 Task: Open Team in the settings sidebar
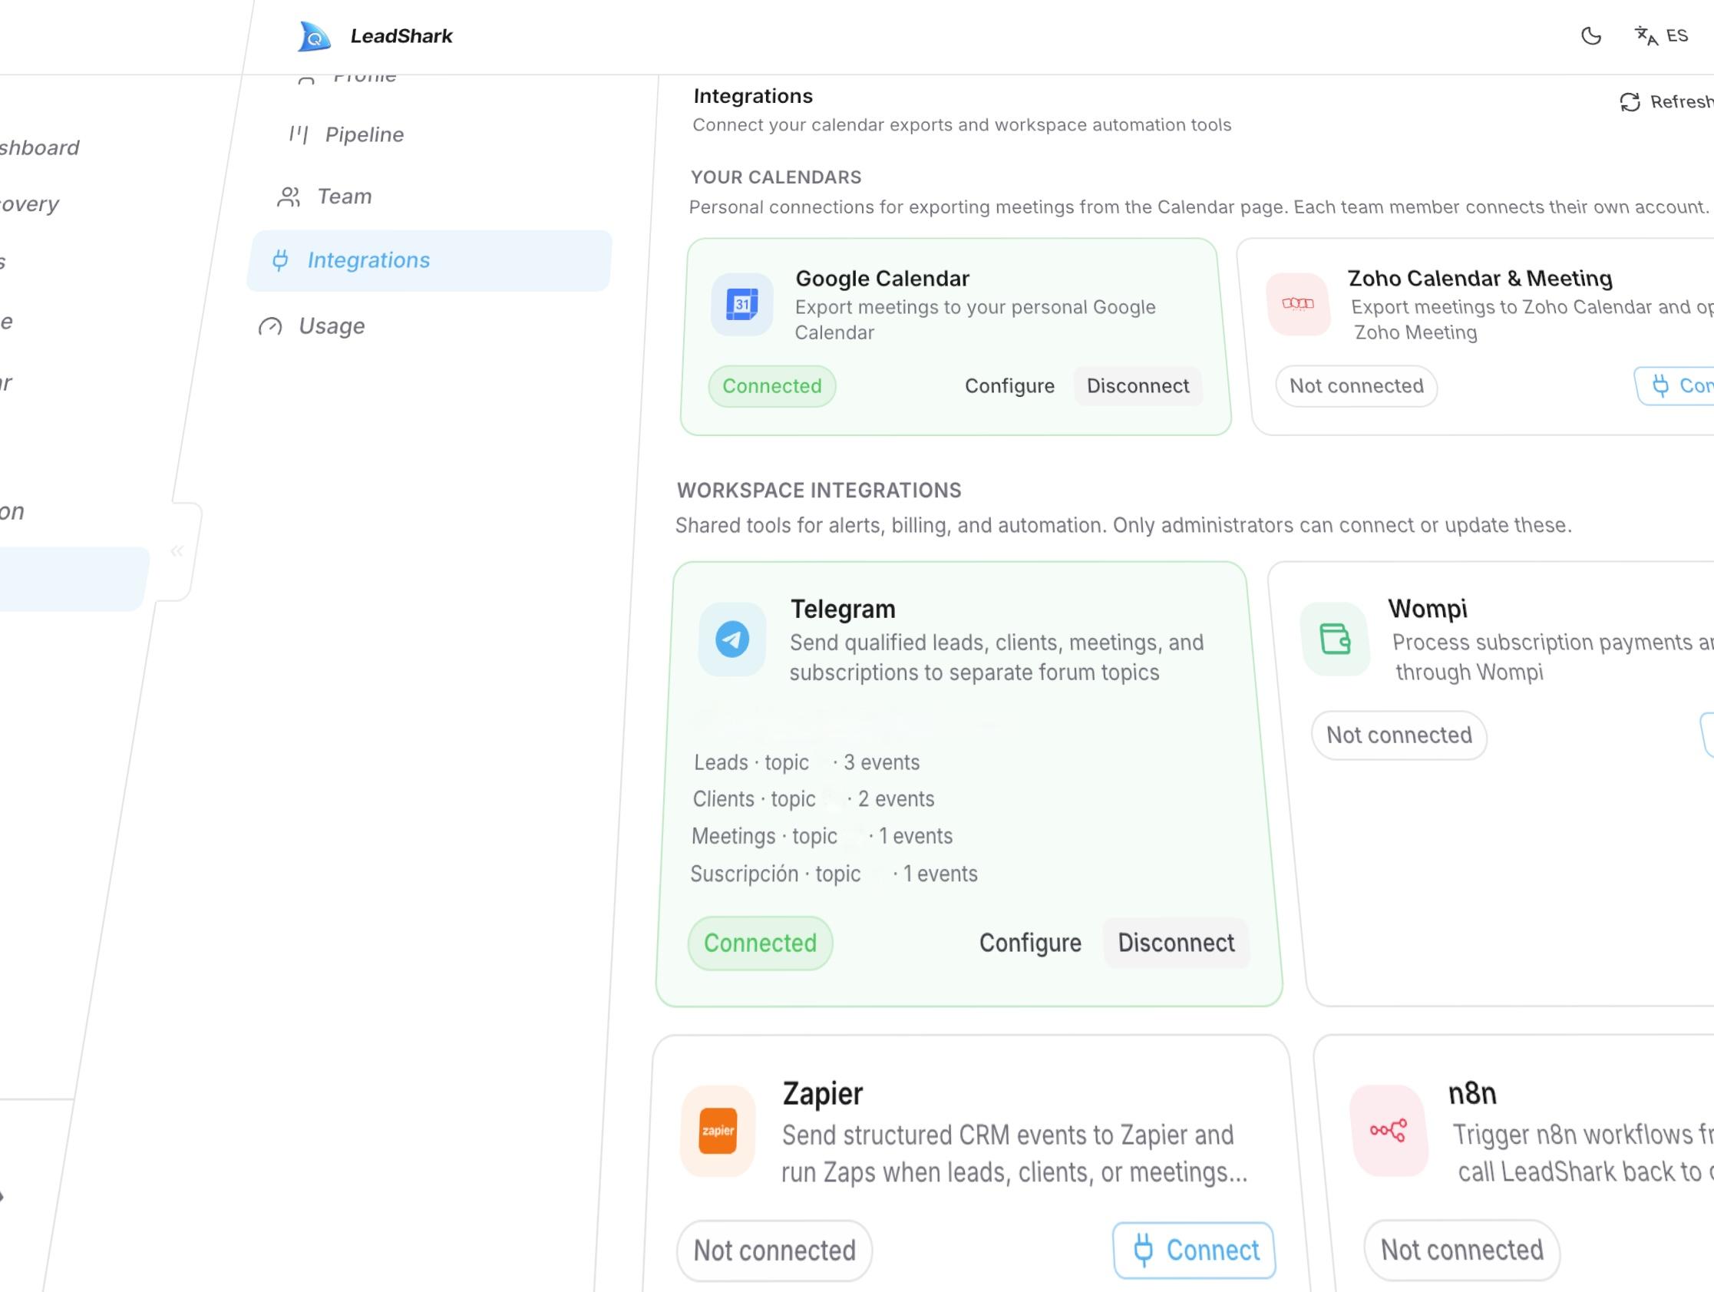325,197
